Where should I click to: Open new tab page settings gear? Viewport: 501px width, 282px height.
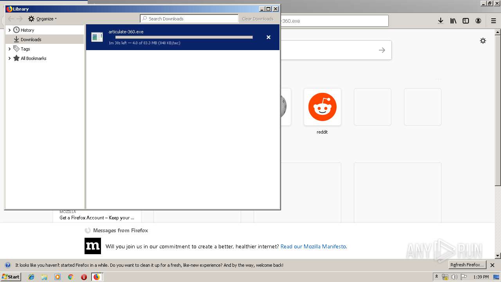pos(483,41)
